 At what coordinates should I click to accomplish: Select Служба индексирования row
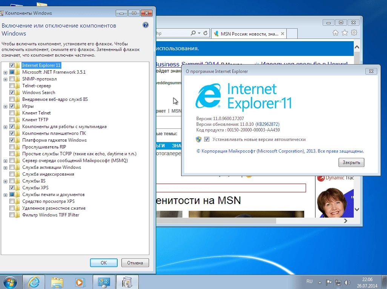48,174
